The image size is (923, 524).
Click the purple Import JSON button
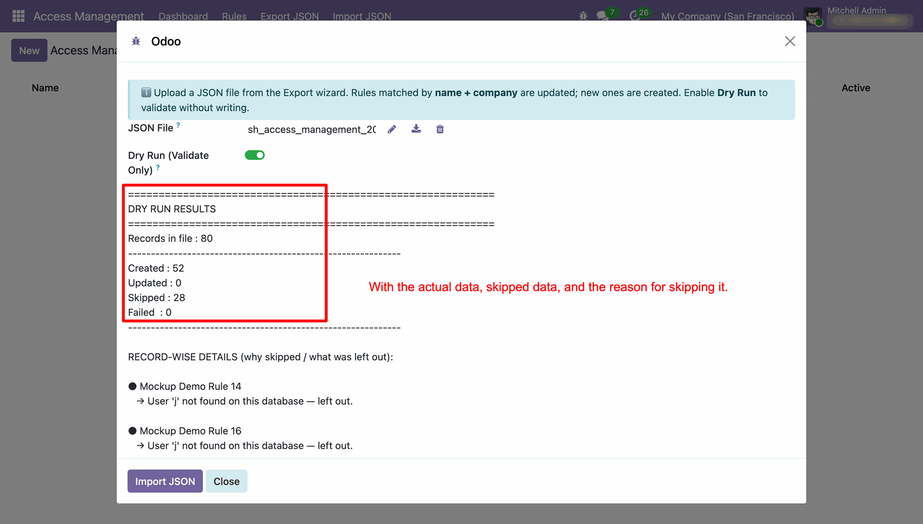(x=165, y=481)
